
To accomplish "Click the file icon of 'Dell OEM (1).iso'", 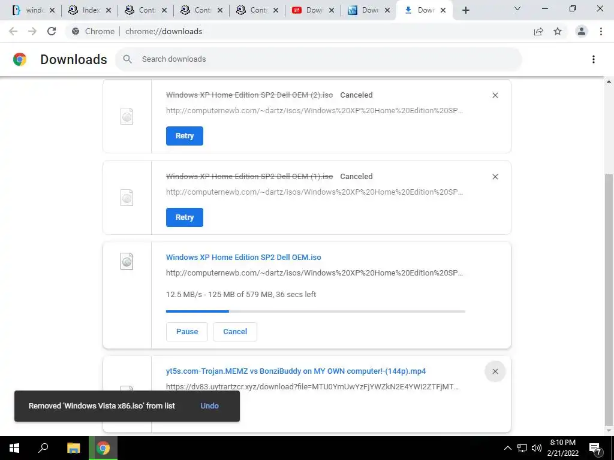I will tap(127, 198).
